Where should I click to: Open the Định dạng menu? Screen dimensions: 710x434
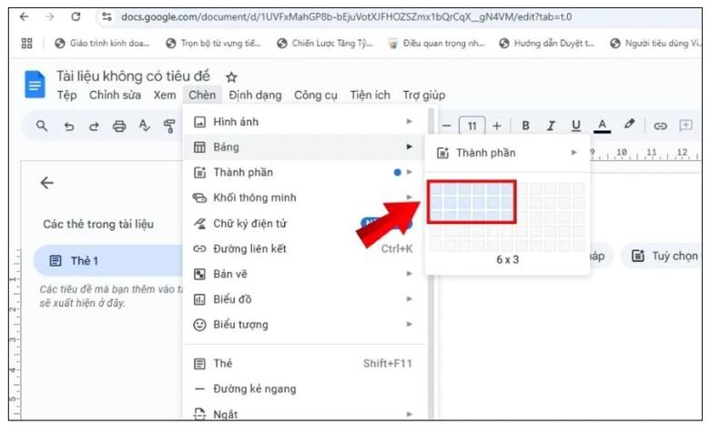pyautogui.click(x=255, y=96)
